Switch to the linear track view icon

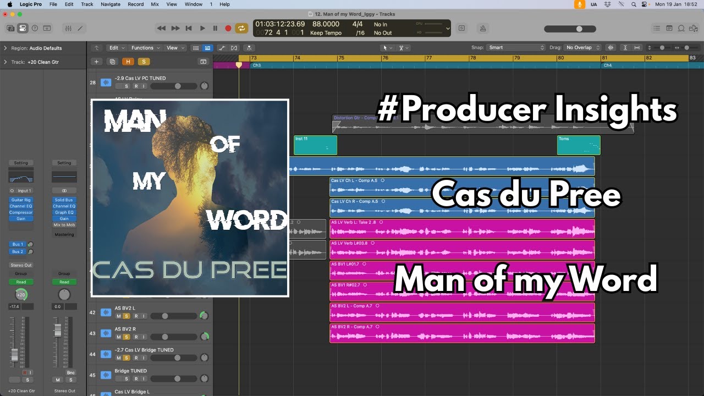point(207,48)
